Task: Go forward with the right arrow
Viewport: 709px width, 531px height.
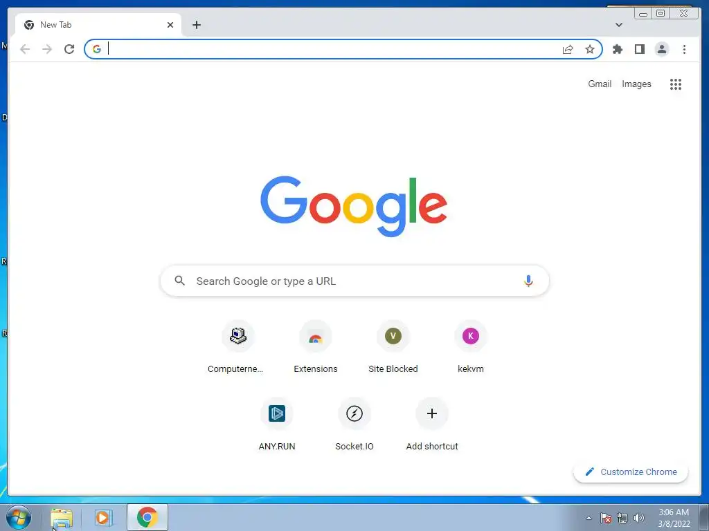Action: coord(47,49)
